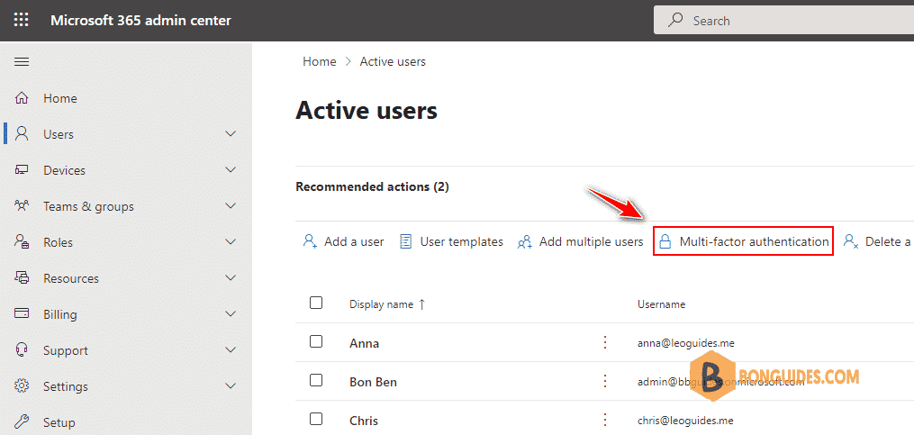Image resolution: width=914 pixels, height=435 pixels.
Task: Open user Chris display name
Action: point(364,421)
